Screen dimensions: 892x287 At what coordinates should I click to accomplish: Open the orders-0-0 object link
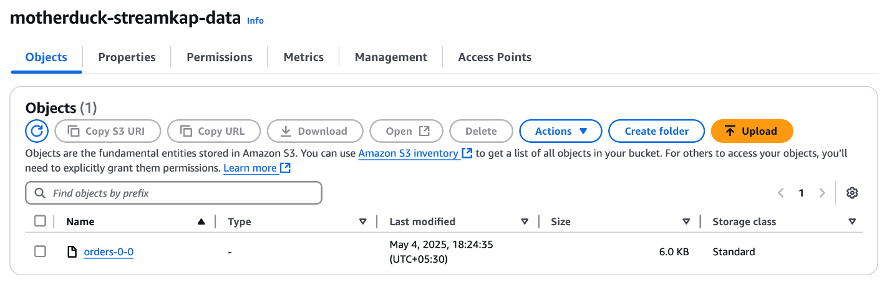coord(109,252)
